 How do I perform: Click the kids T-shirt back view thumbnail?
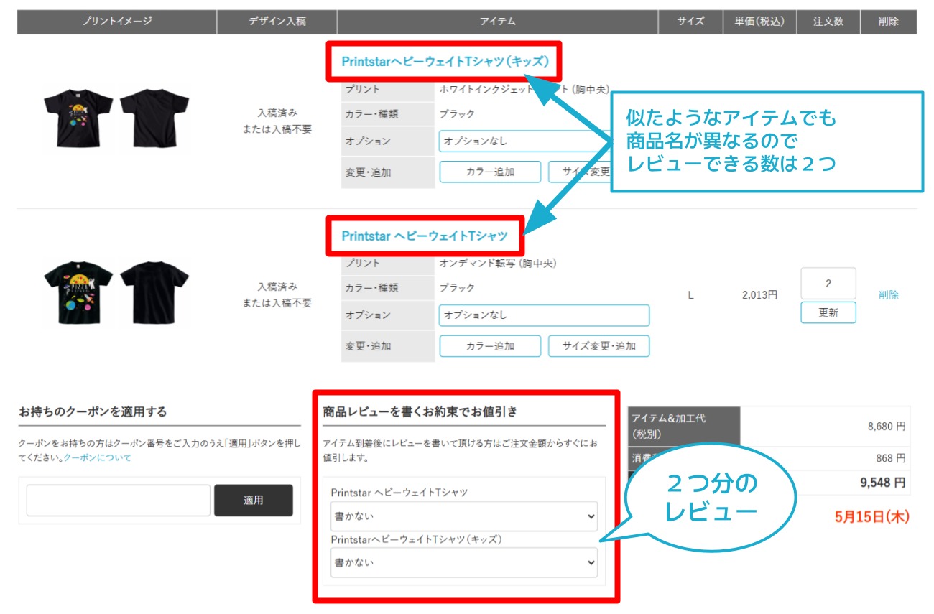coord(154,118)
